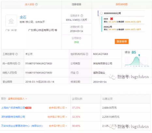Select the 37.23% ownership value
Image resolution: width=152 pixels, height=133 pixels.
(76, 108)
